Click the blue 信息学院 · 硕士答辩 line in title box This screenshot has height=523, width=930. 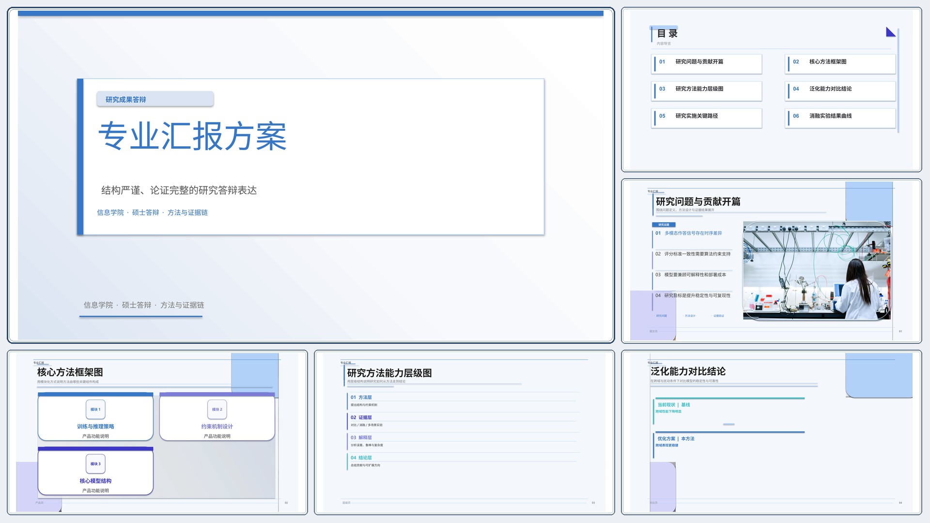coord(152,213)
